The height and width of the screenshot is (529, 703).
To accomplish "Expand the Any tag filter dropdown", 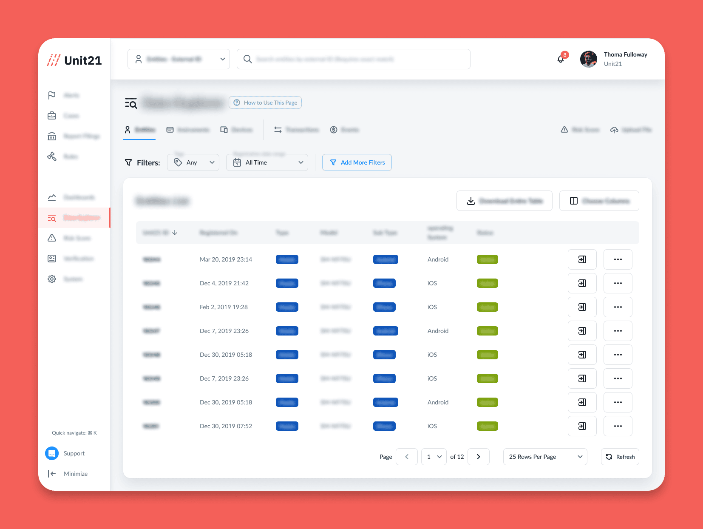I will [193, 162].
